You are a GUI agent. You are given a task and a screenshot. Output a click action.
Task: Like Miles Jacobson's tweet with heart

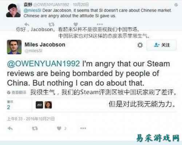coord(59,128)
